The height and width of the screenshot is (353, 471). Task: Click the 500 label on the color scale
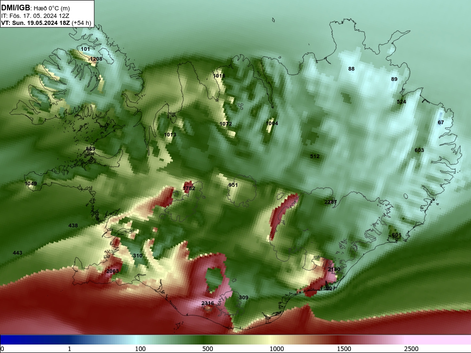tap(208, 349)
